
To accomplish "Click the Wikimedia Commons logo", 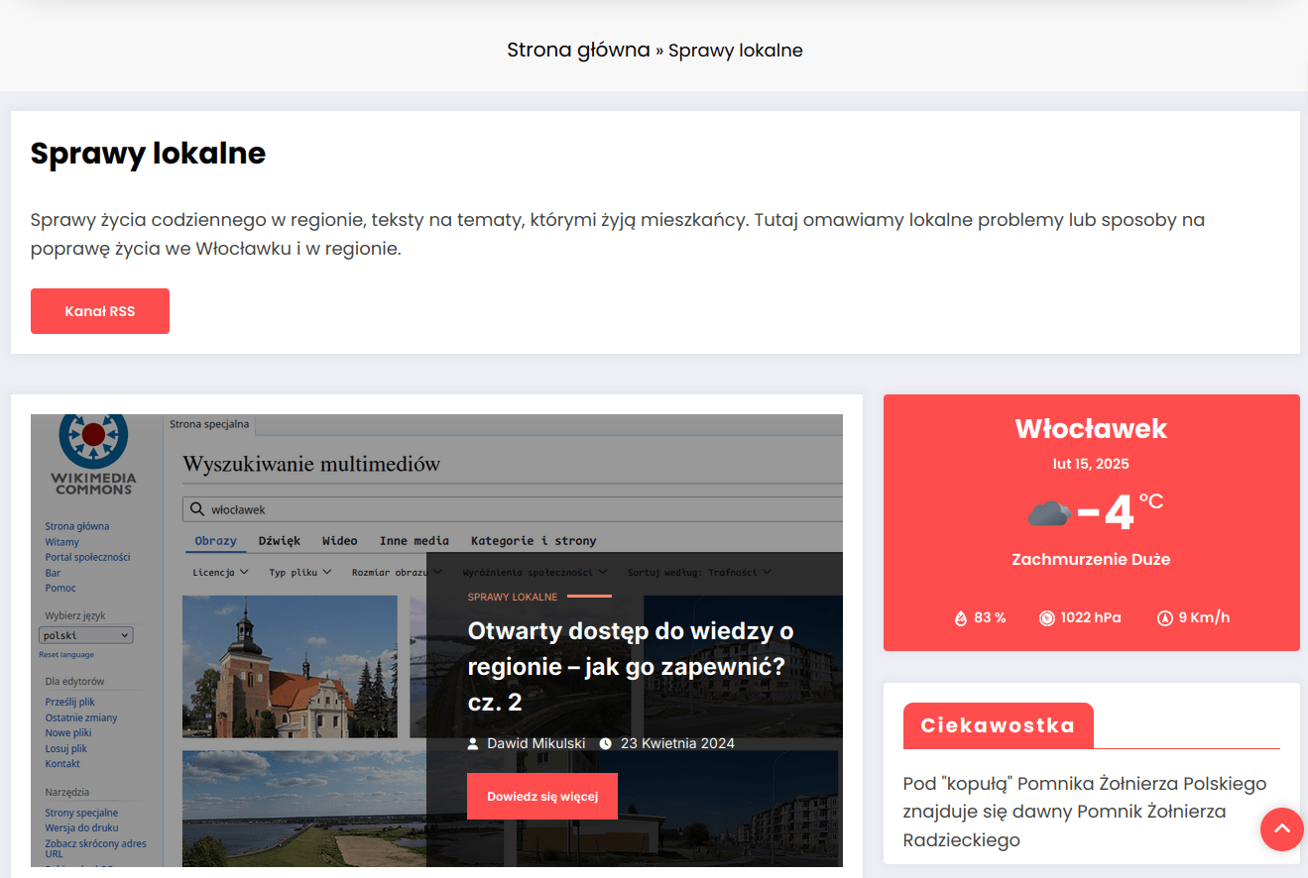I will [x=93, y=452].
